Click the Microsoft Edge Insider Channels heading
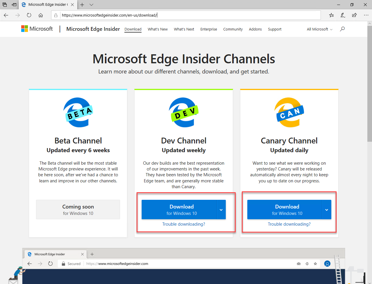Screen dimensions: 372x284 point(184,59)
